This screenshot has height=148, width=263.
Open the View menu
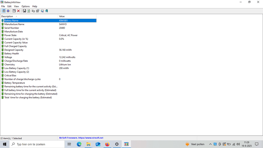tap(16, 6)
